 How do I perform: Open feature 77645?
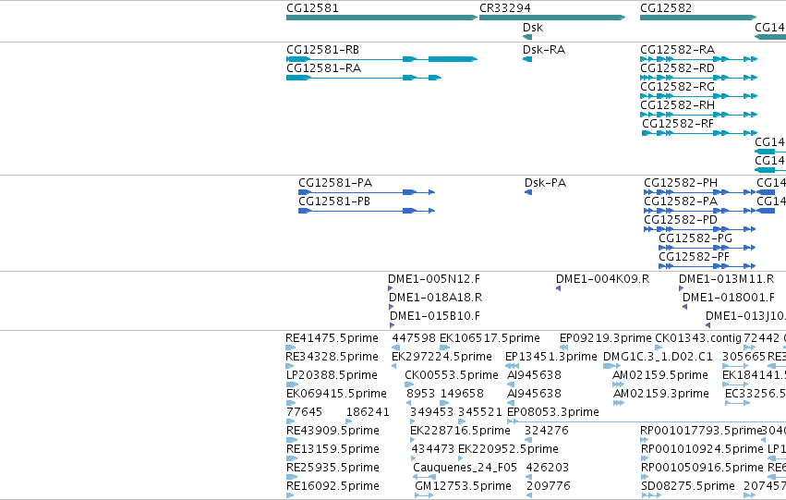[289, 421]
